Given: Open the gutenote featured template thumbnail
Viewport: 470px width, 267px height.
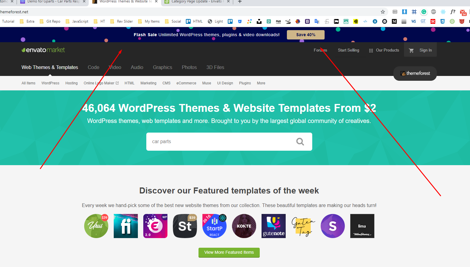Looking at the screenshot, I should [x=274, y=226].
